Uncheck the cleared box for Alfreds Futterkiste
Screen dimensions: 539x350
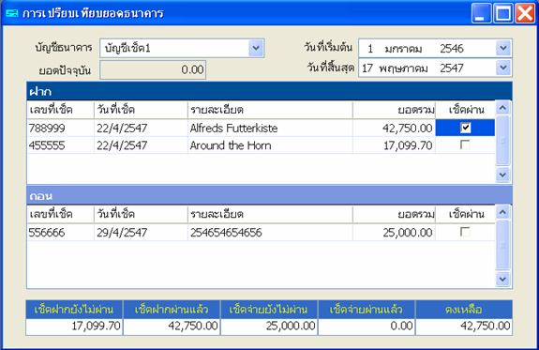[x=466, y=128]
